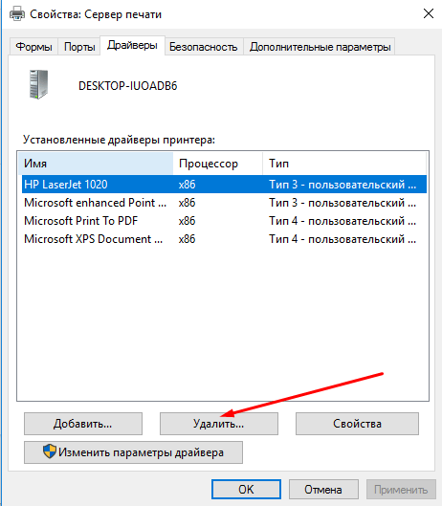The height and width of the screenshot is (506, 442).
Task: Click the shield icon on driver settings button
Action: click(50, 451)
